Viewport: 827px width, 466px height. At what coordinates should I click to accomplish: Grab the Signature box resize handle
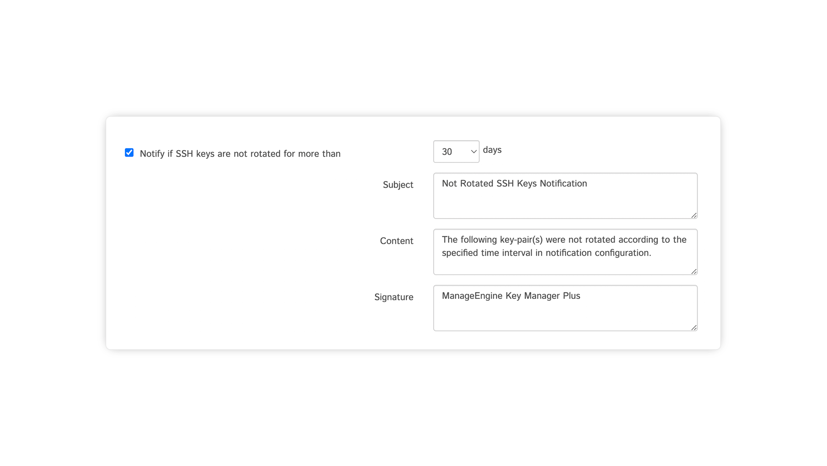click(x=694, y=327)
